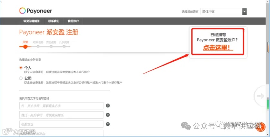
Task: Open 常见问题解答 menu item
Action: pos(32,21)
